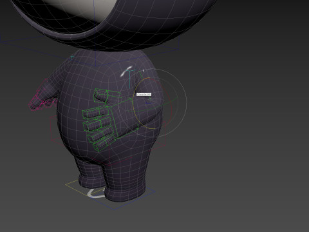Click the outer gray screen-rotation circle
Screen dimensions: 309x232
tap(186, 103)
